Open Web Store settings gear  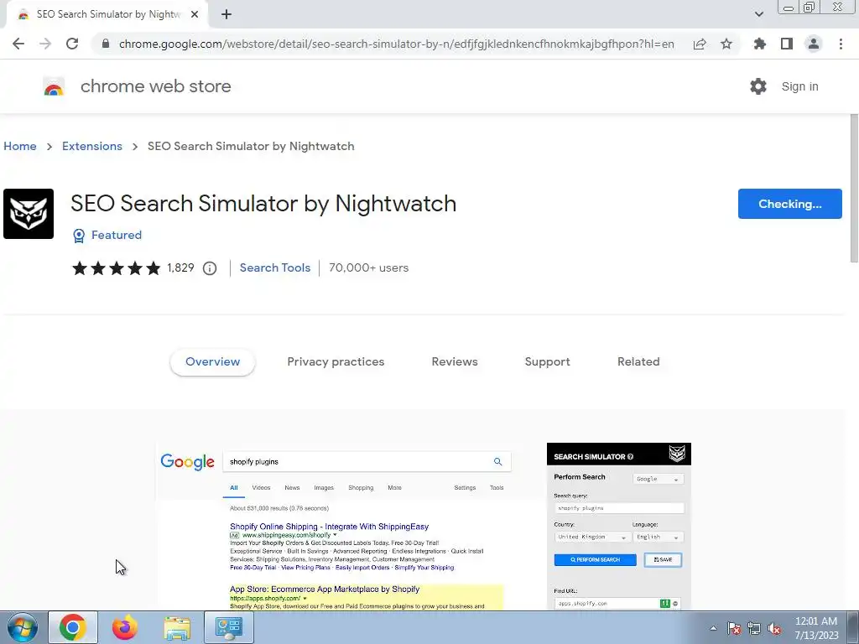tap(758, 86)
